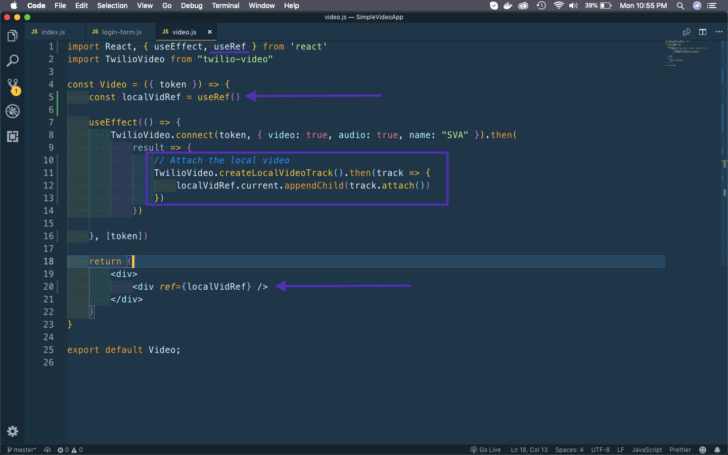This screenshot has height=455, width=728.
Task: Open Notification Center list icon in menu bar
Action: 712,6
